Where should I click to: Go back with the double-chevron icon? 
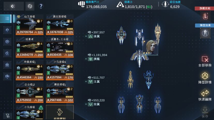(13, 6)
